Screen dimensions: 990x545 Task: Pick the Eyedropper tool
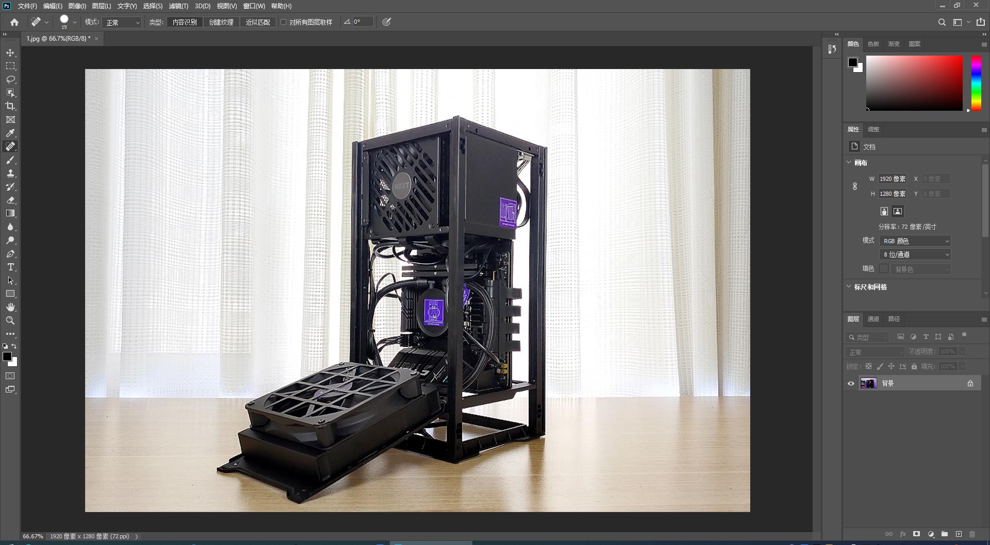tap(10, 133)
